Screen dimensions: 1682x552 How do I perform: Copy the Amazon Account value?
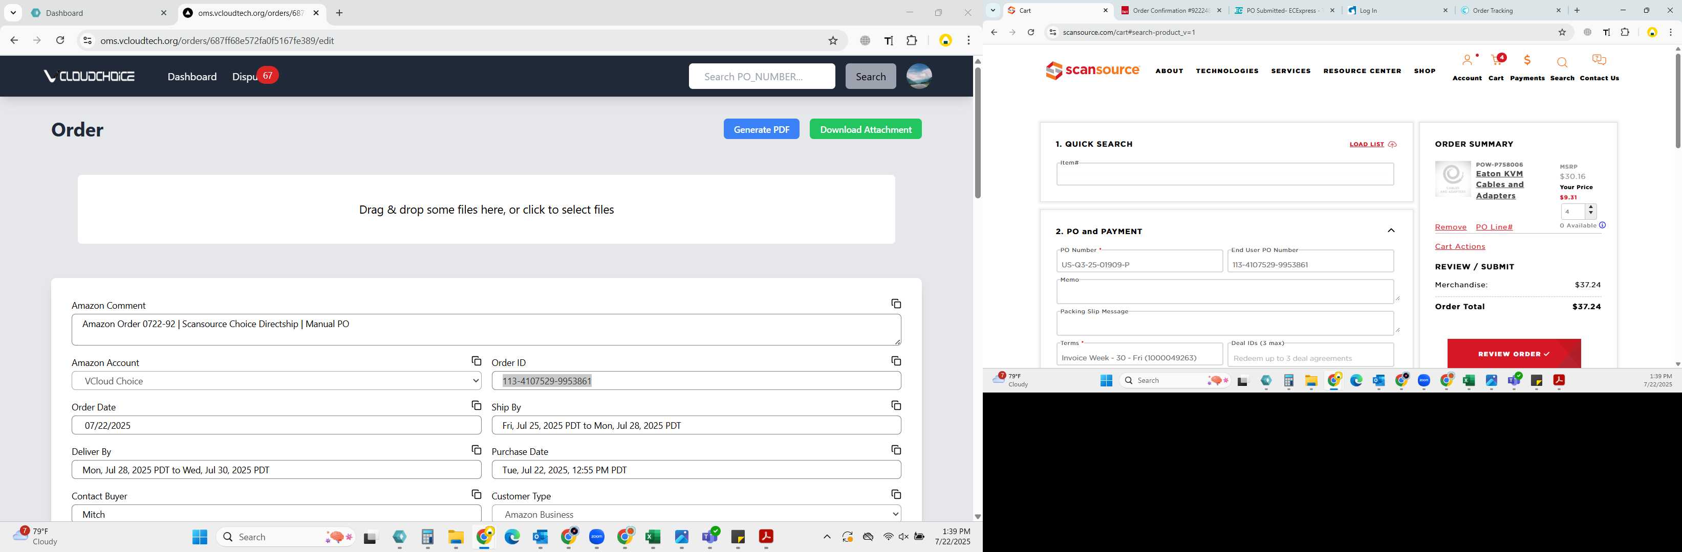[476, 361]
